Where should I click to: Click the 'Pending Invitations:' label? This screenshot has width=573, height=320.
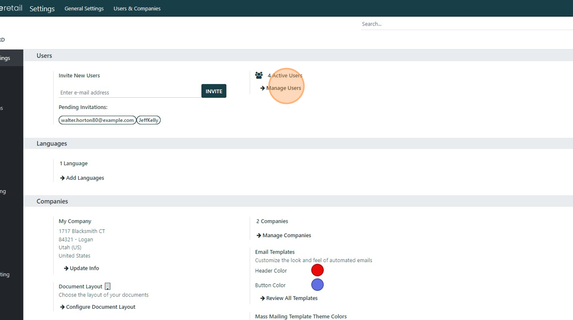[83, 107]
